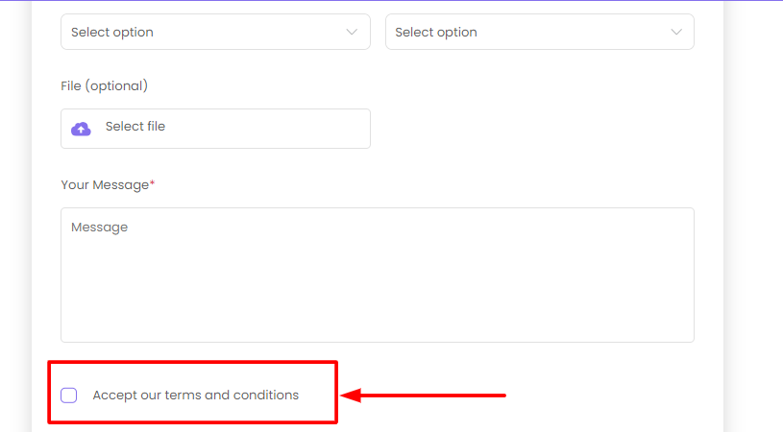Click the 'Your Message' field label
This screenshot has height=432, width=783.
(105, 185)
